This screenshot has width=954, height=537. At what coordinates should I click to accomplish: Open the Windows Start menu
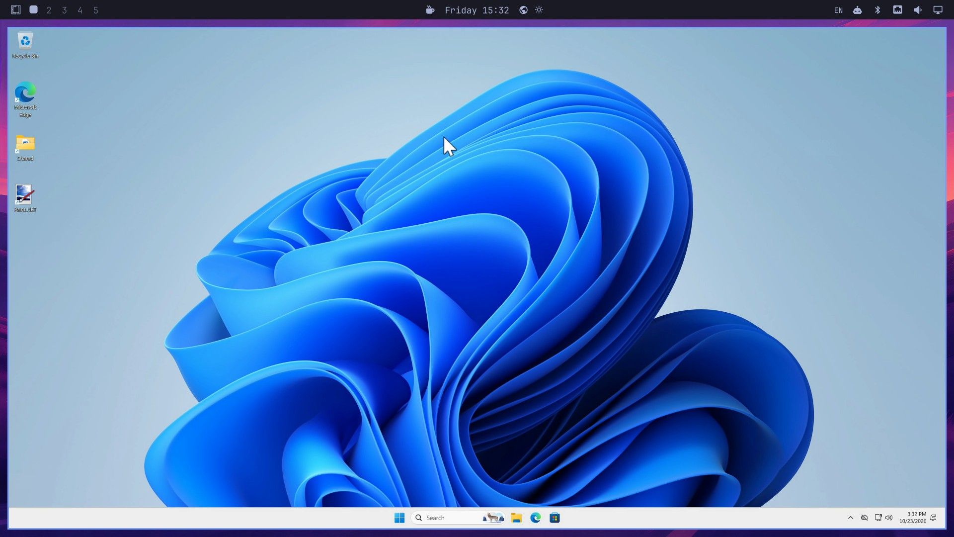coord(399,518)
